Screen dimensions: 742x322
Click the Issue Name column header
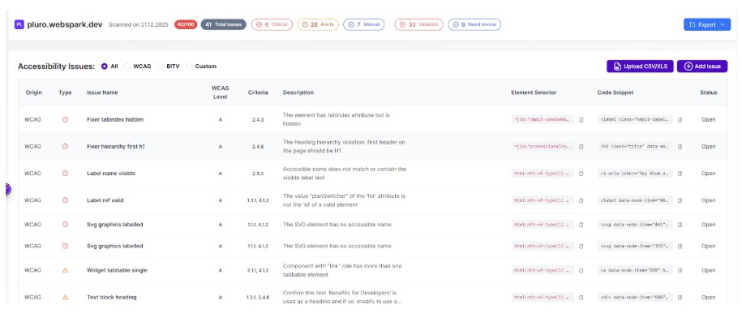102,92
